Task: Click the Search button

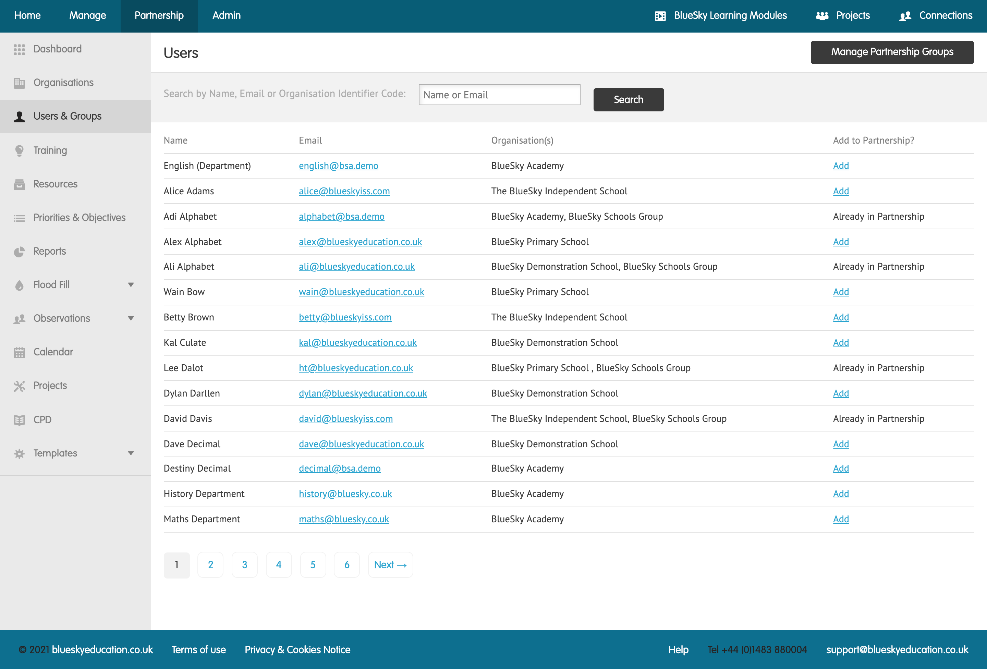Action: [x=629, y=100]
